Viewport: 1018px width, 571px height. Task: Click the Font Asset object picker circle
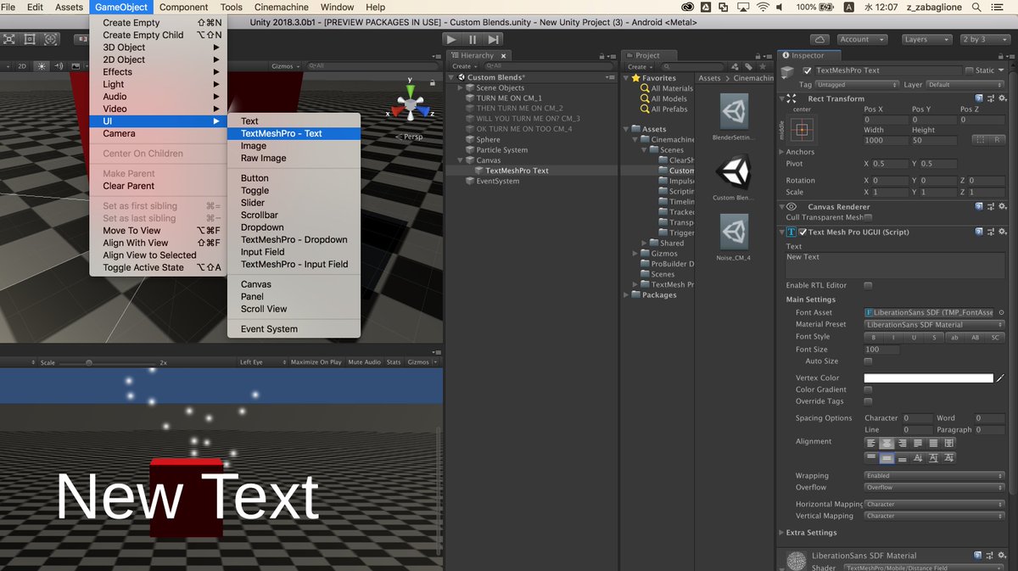click(x=1000, y=312)
